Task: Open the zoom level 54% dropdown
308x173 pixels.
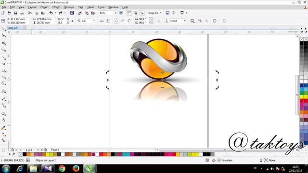Action: click(x=115, y=13)
